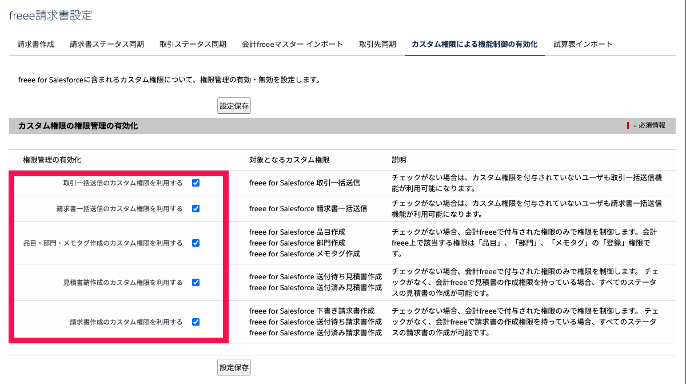The width and height of the screenshot is (686, 384).
Task: Click the bottom 設定保存 button
Action: point(233,367)
